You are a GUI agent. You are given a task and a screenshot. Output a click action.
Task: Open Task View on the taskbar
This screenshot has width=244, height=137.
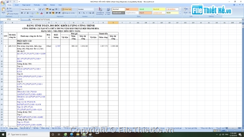59,134
